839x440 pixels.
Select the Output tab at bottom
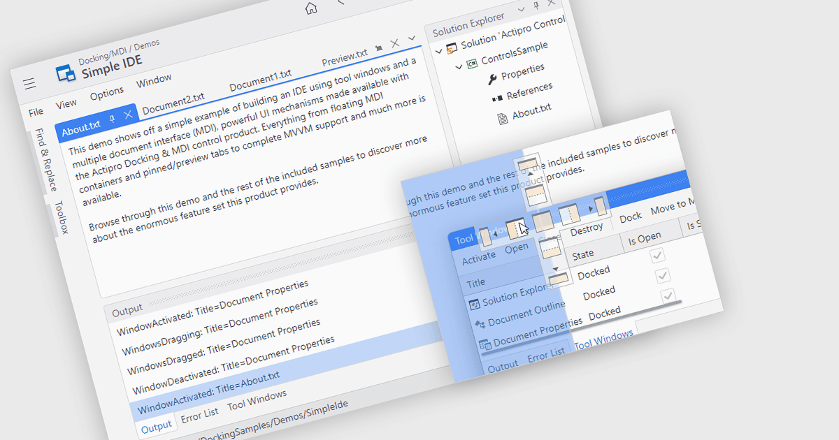point(156,427)
